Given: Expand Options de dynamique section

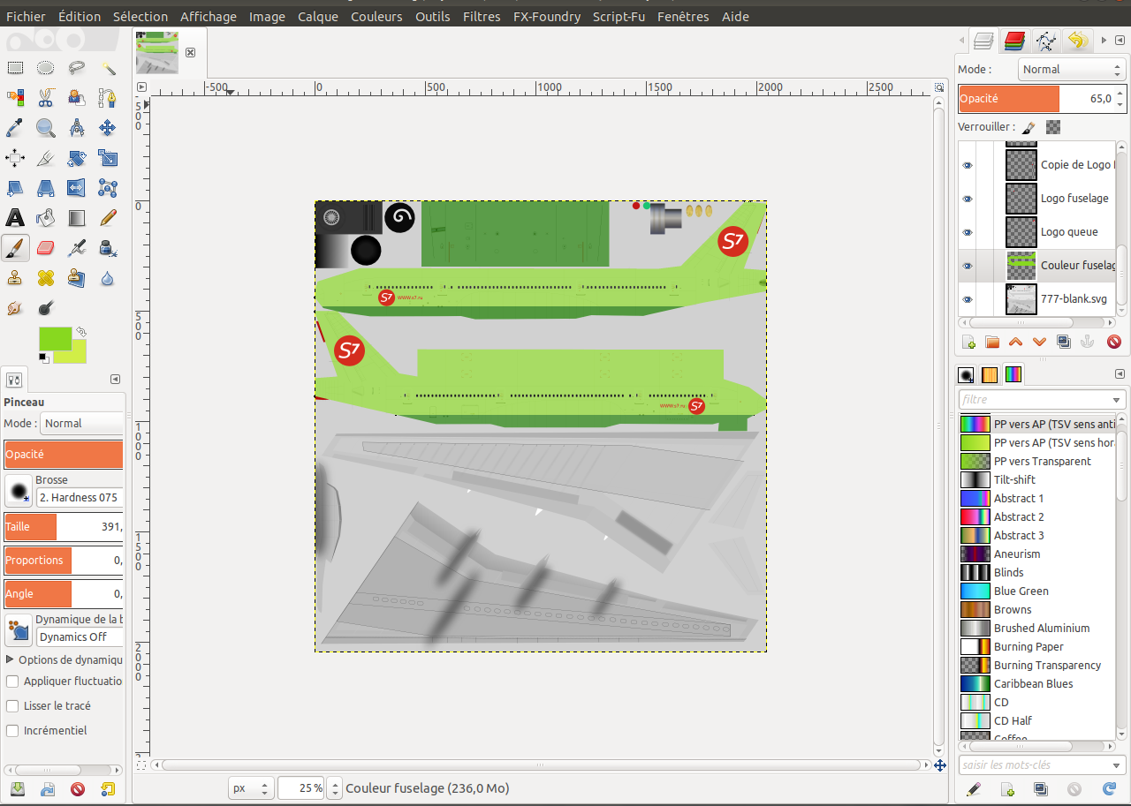Looking at the screenshot, I should pos(11,659).
